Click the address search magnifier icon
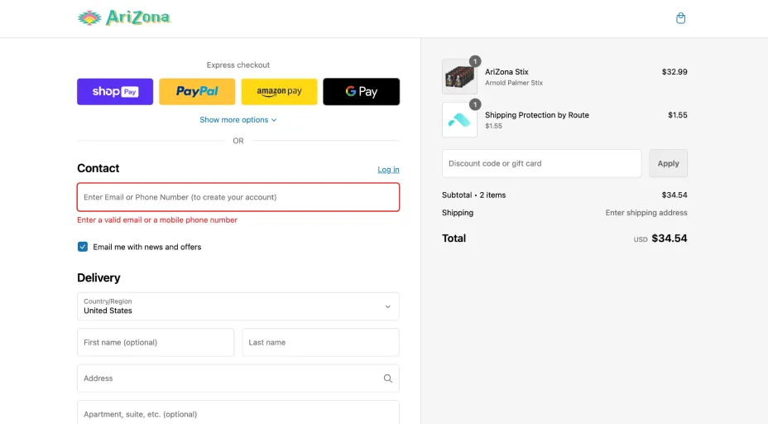This screenshot has height=424, width=768. tap(387, 378)
